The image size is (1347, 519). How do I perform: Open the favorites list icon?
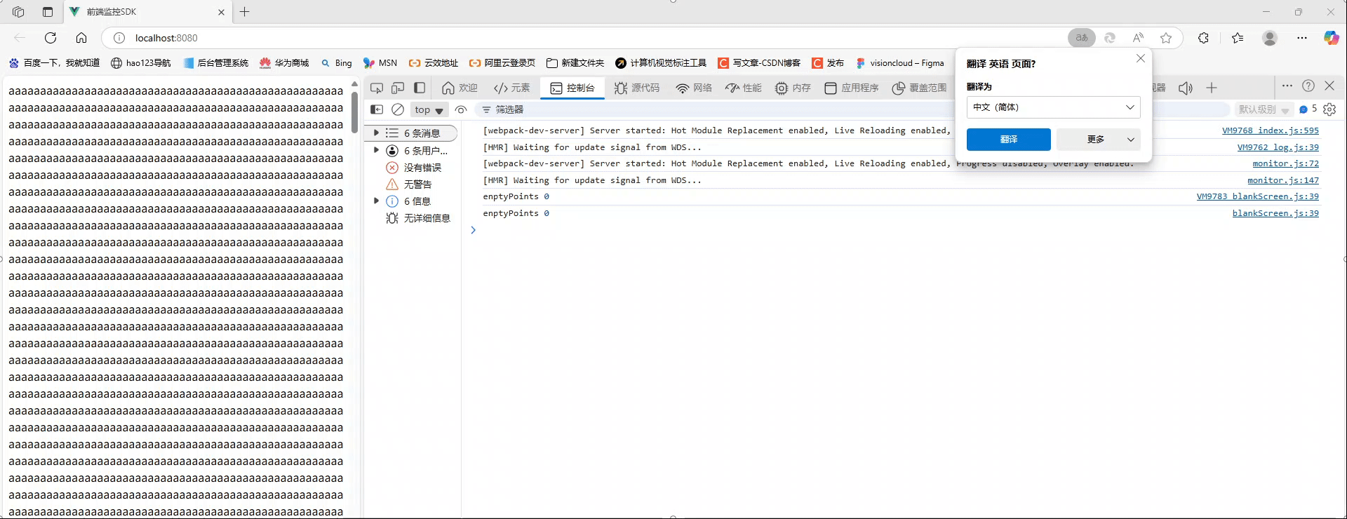[1238, 38]
